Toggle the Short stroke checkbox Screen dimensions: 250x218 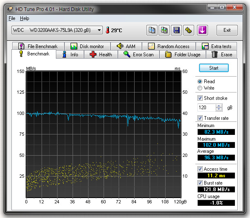tap(200, 98)
